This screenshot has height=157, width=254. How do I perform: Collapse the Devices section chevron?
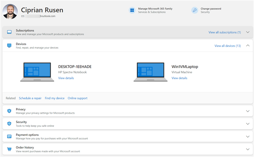click(x=248, y=45)
